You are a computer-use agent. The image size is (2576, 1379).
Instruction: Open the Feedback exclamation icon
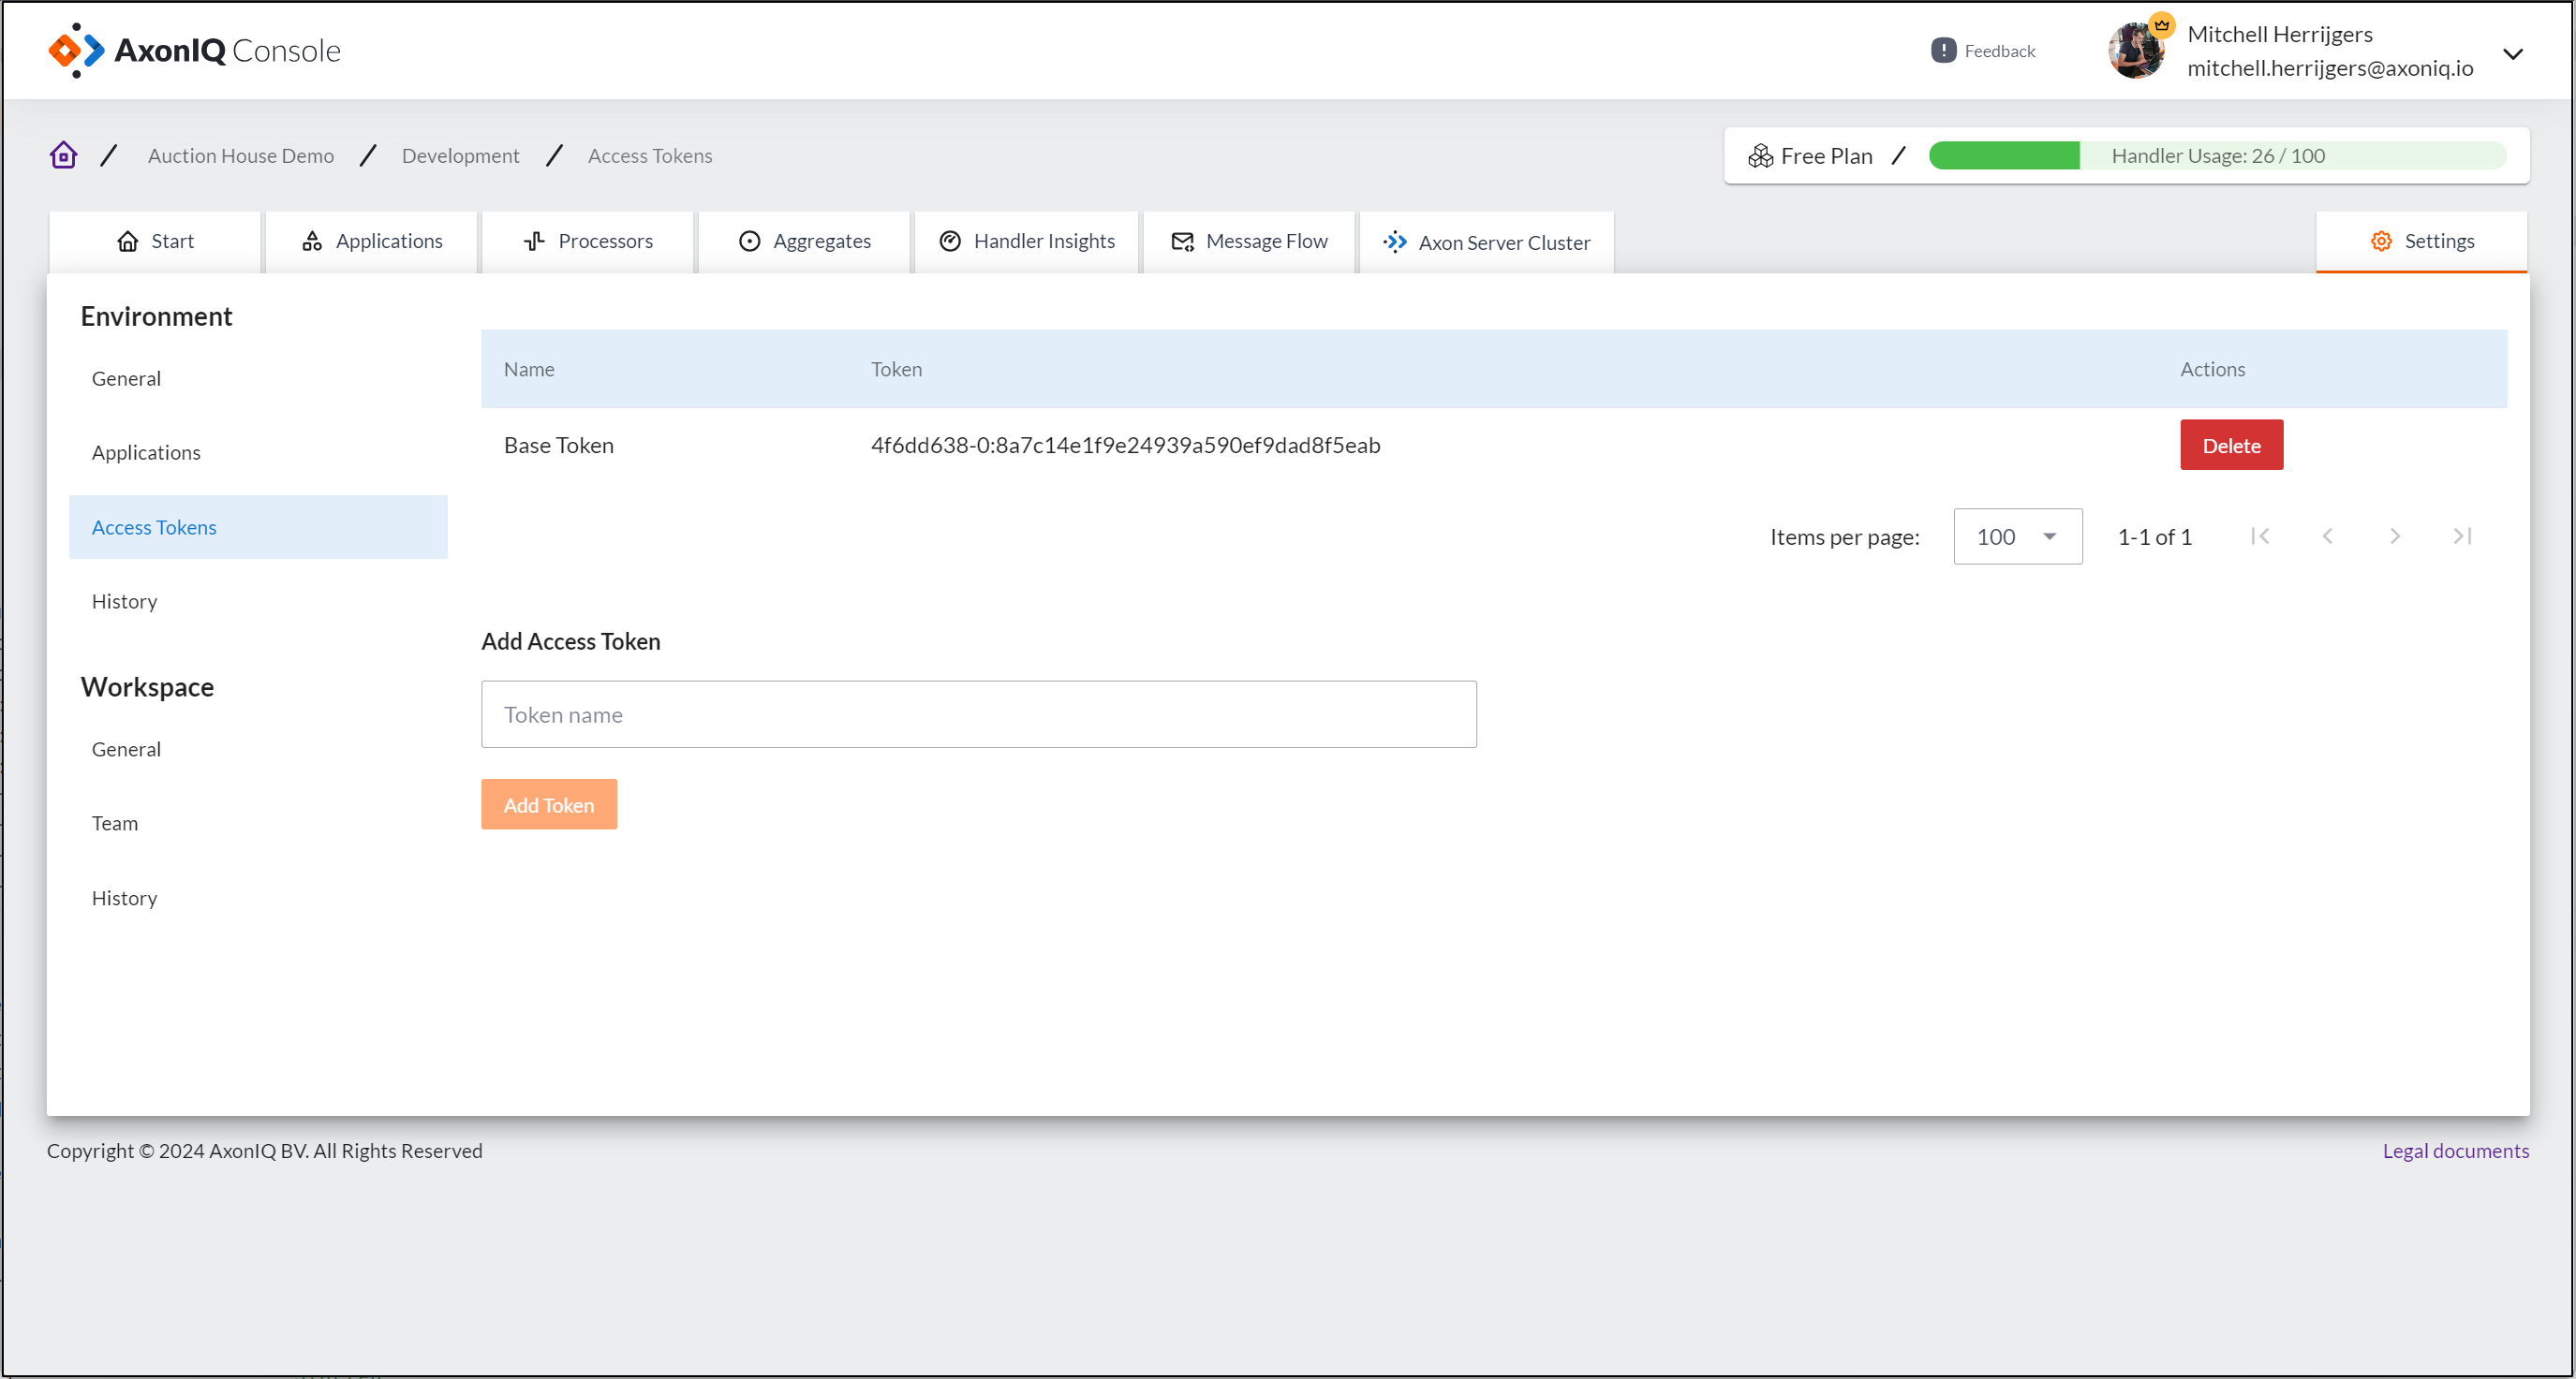point(1943,50)
